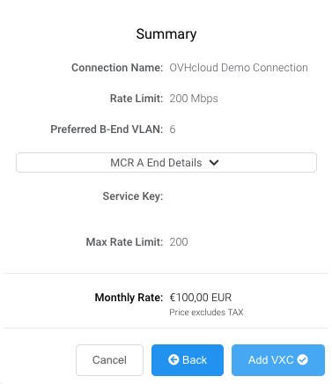Screen dimensions: 332x384
Task: Cancel the VXC creation
Action: click(x=109, y=360)
